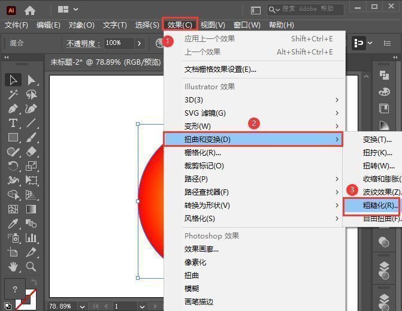The height and width of the screenshot is (311, 402).
Task: Select the Selection tool arrow
Action: 13,80
